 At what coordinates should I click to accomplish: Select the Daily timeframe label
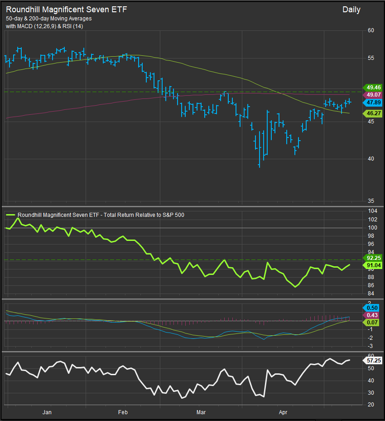[x=351, y=10]
